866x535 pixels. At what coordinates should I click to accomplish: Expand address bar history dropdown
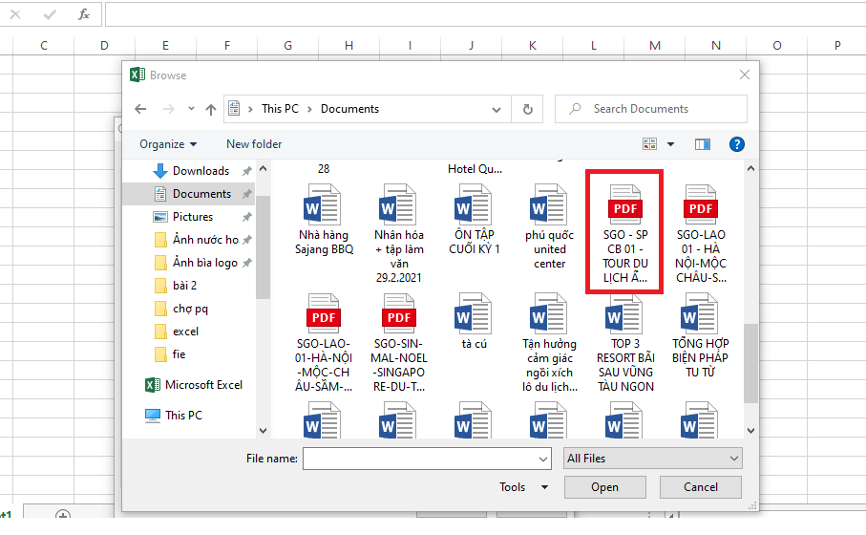[x=496, y=110]
